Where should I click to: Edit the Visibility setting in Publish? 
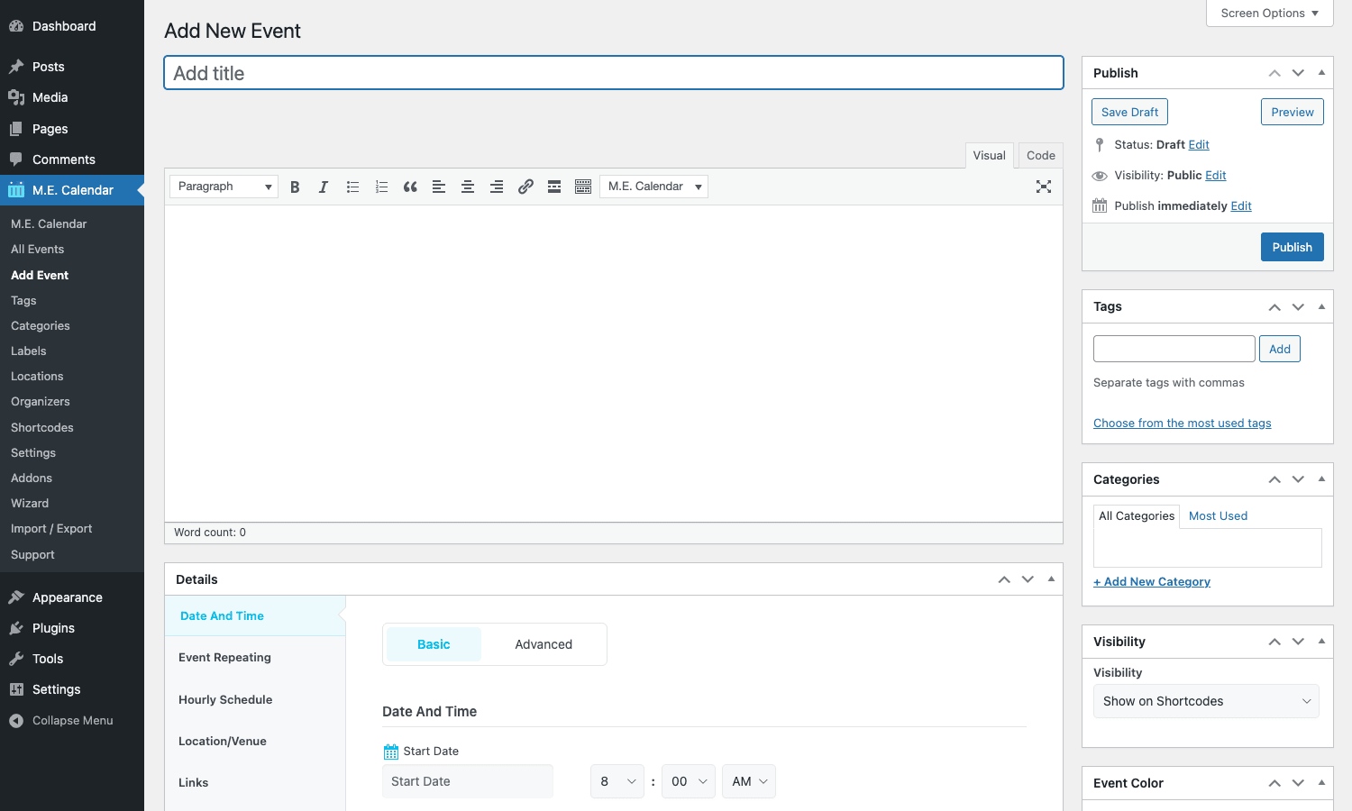1216,176
